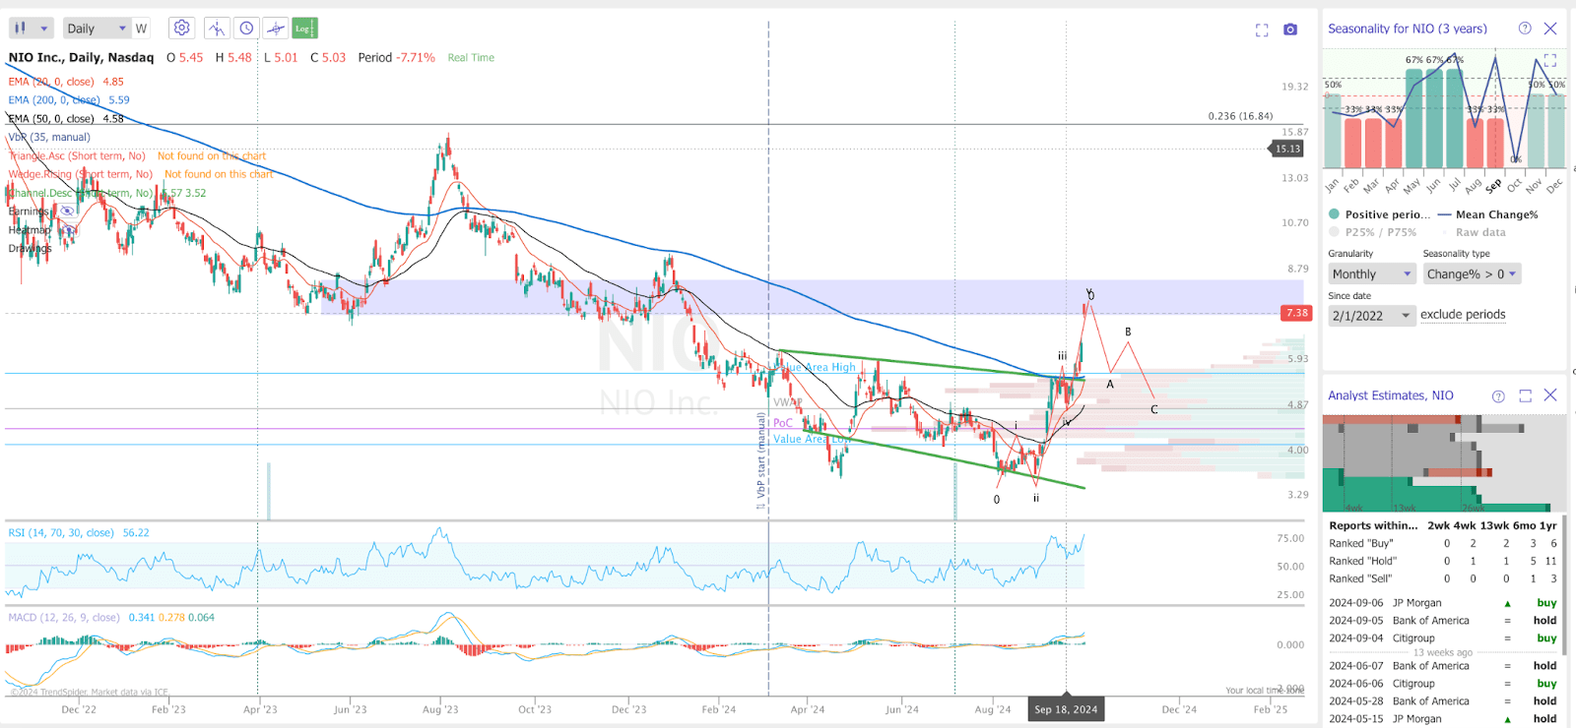
Task: Open the chart type candlestick dropdown
Action: click(30, 29)
